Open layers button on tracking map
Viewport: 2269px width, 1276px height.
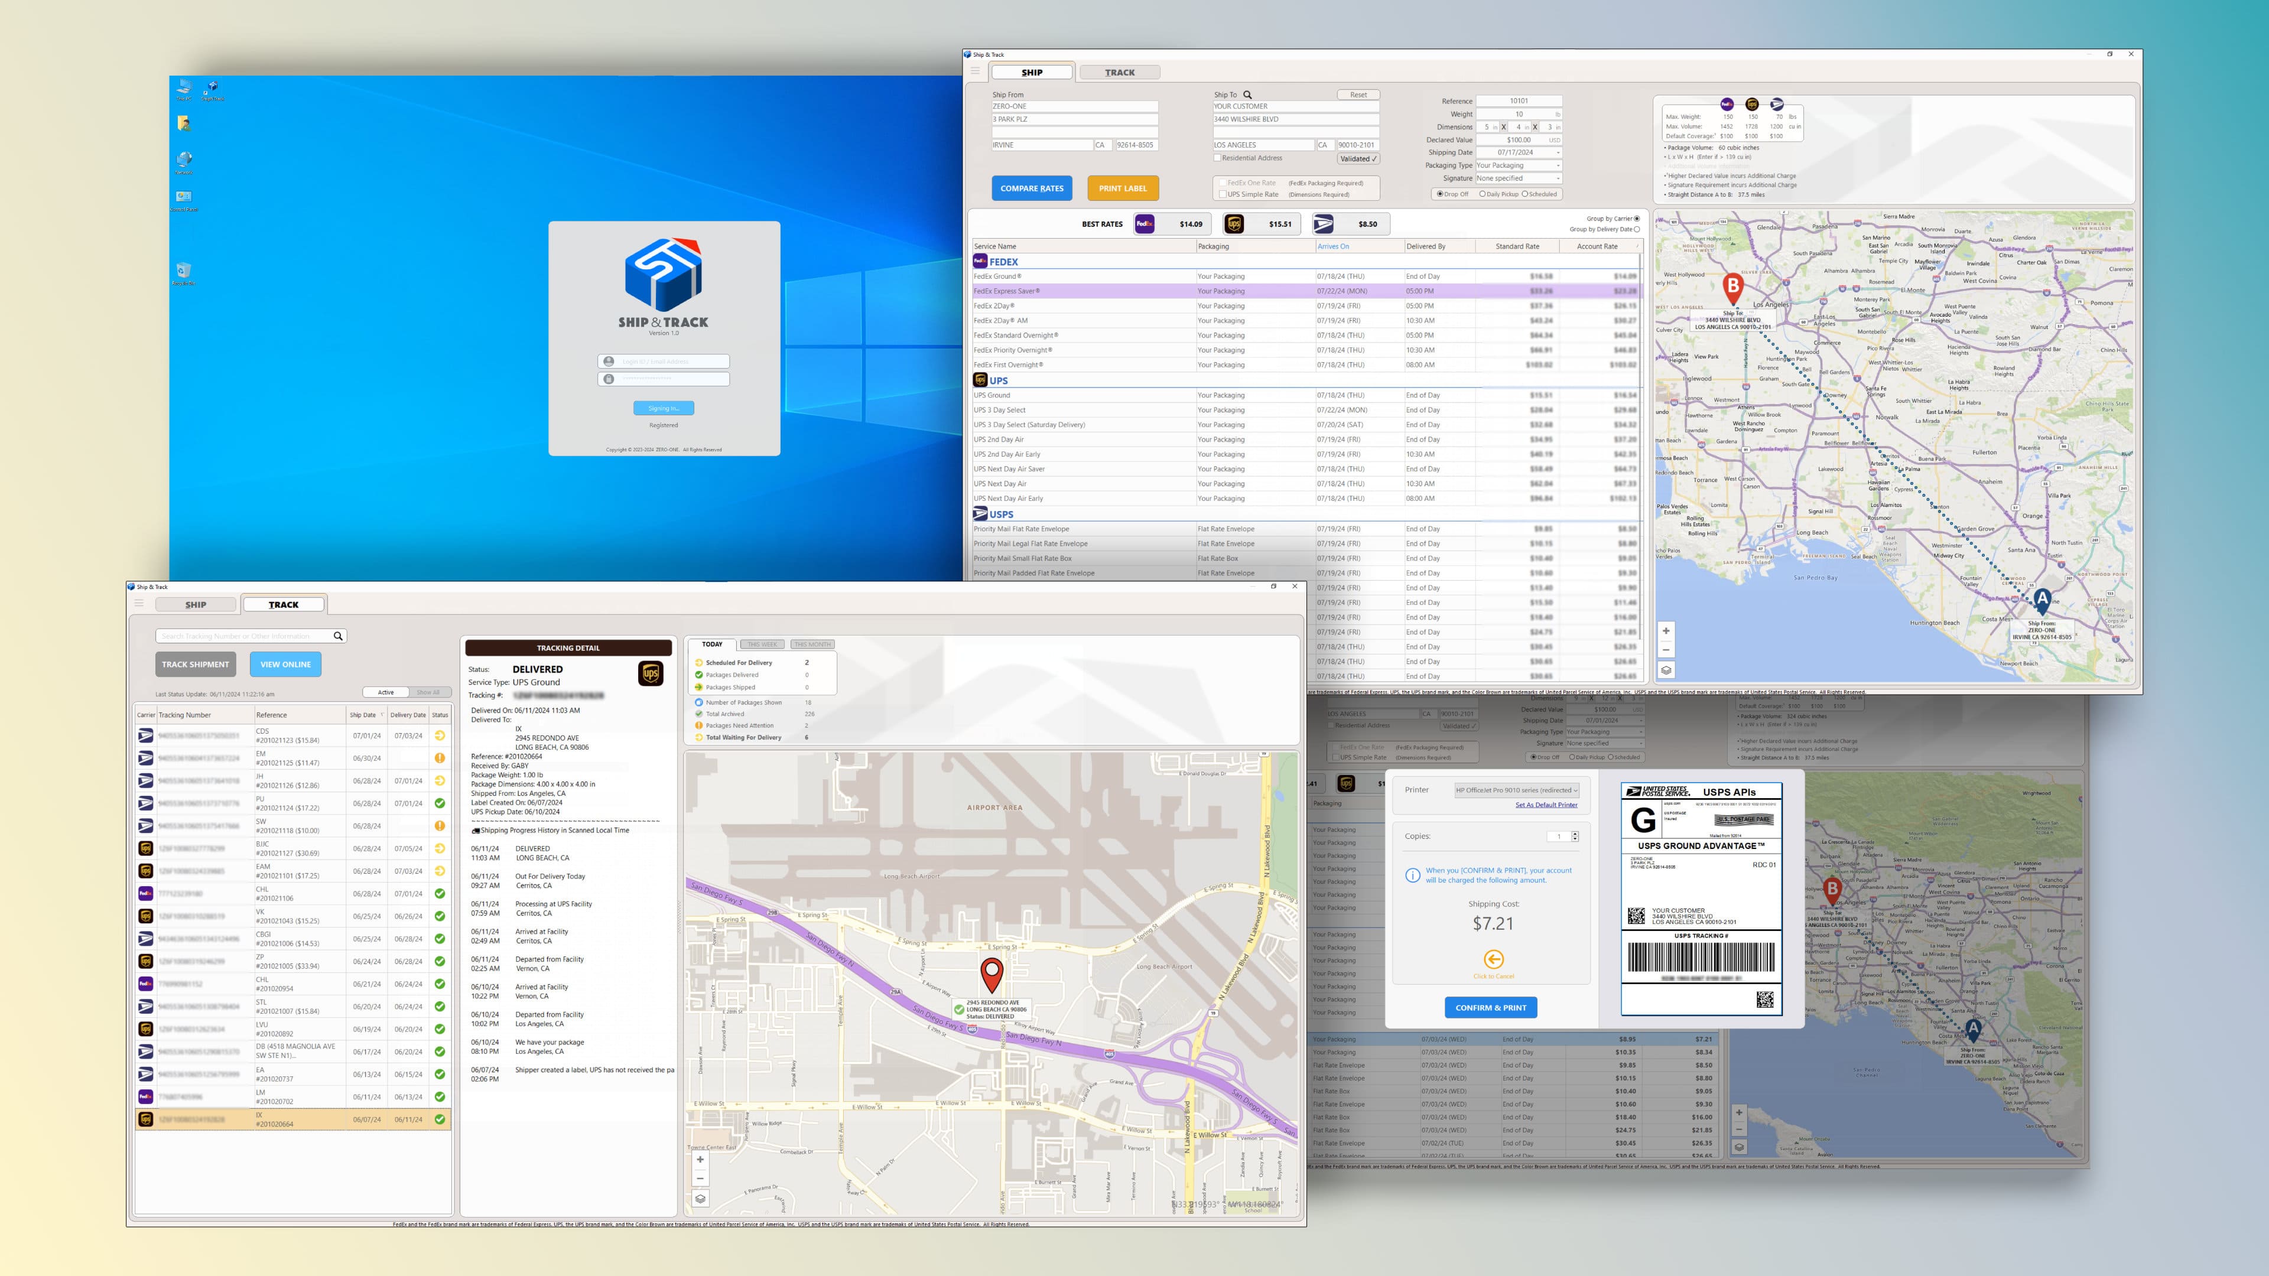click(700, 1199)
